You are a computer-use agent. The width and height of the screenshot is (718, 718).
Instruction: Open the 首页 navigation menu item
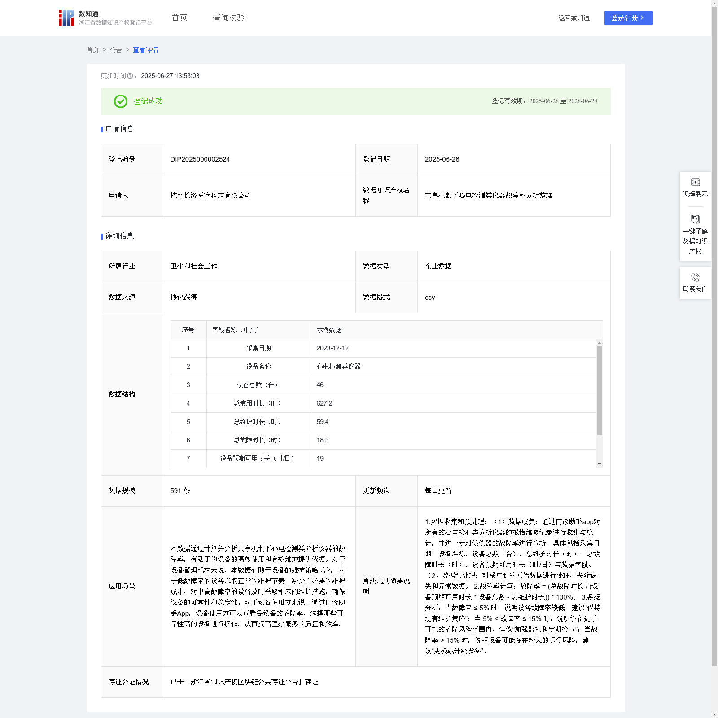click(x=179, y=18)
